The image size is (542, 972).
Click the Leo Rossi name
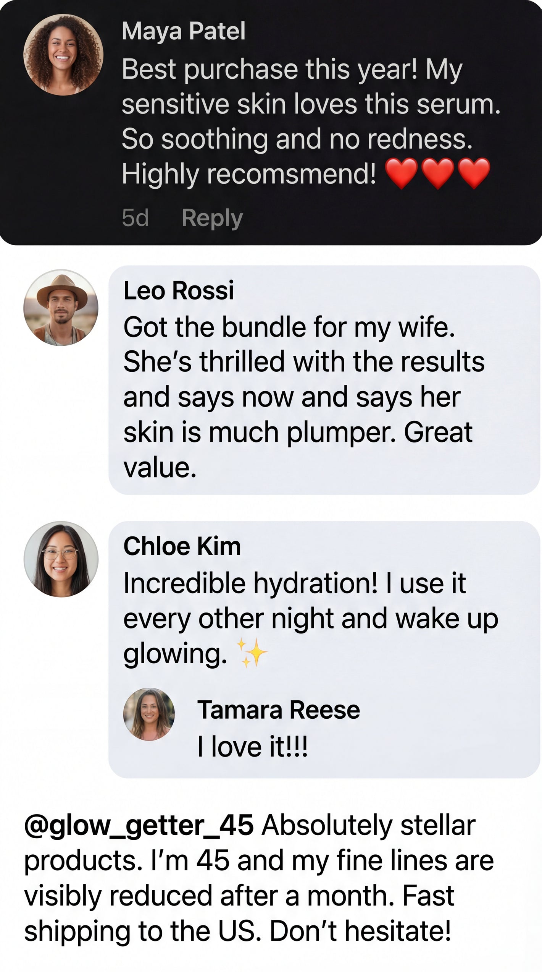[x=178, y=290]
